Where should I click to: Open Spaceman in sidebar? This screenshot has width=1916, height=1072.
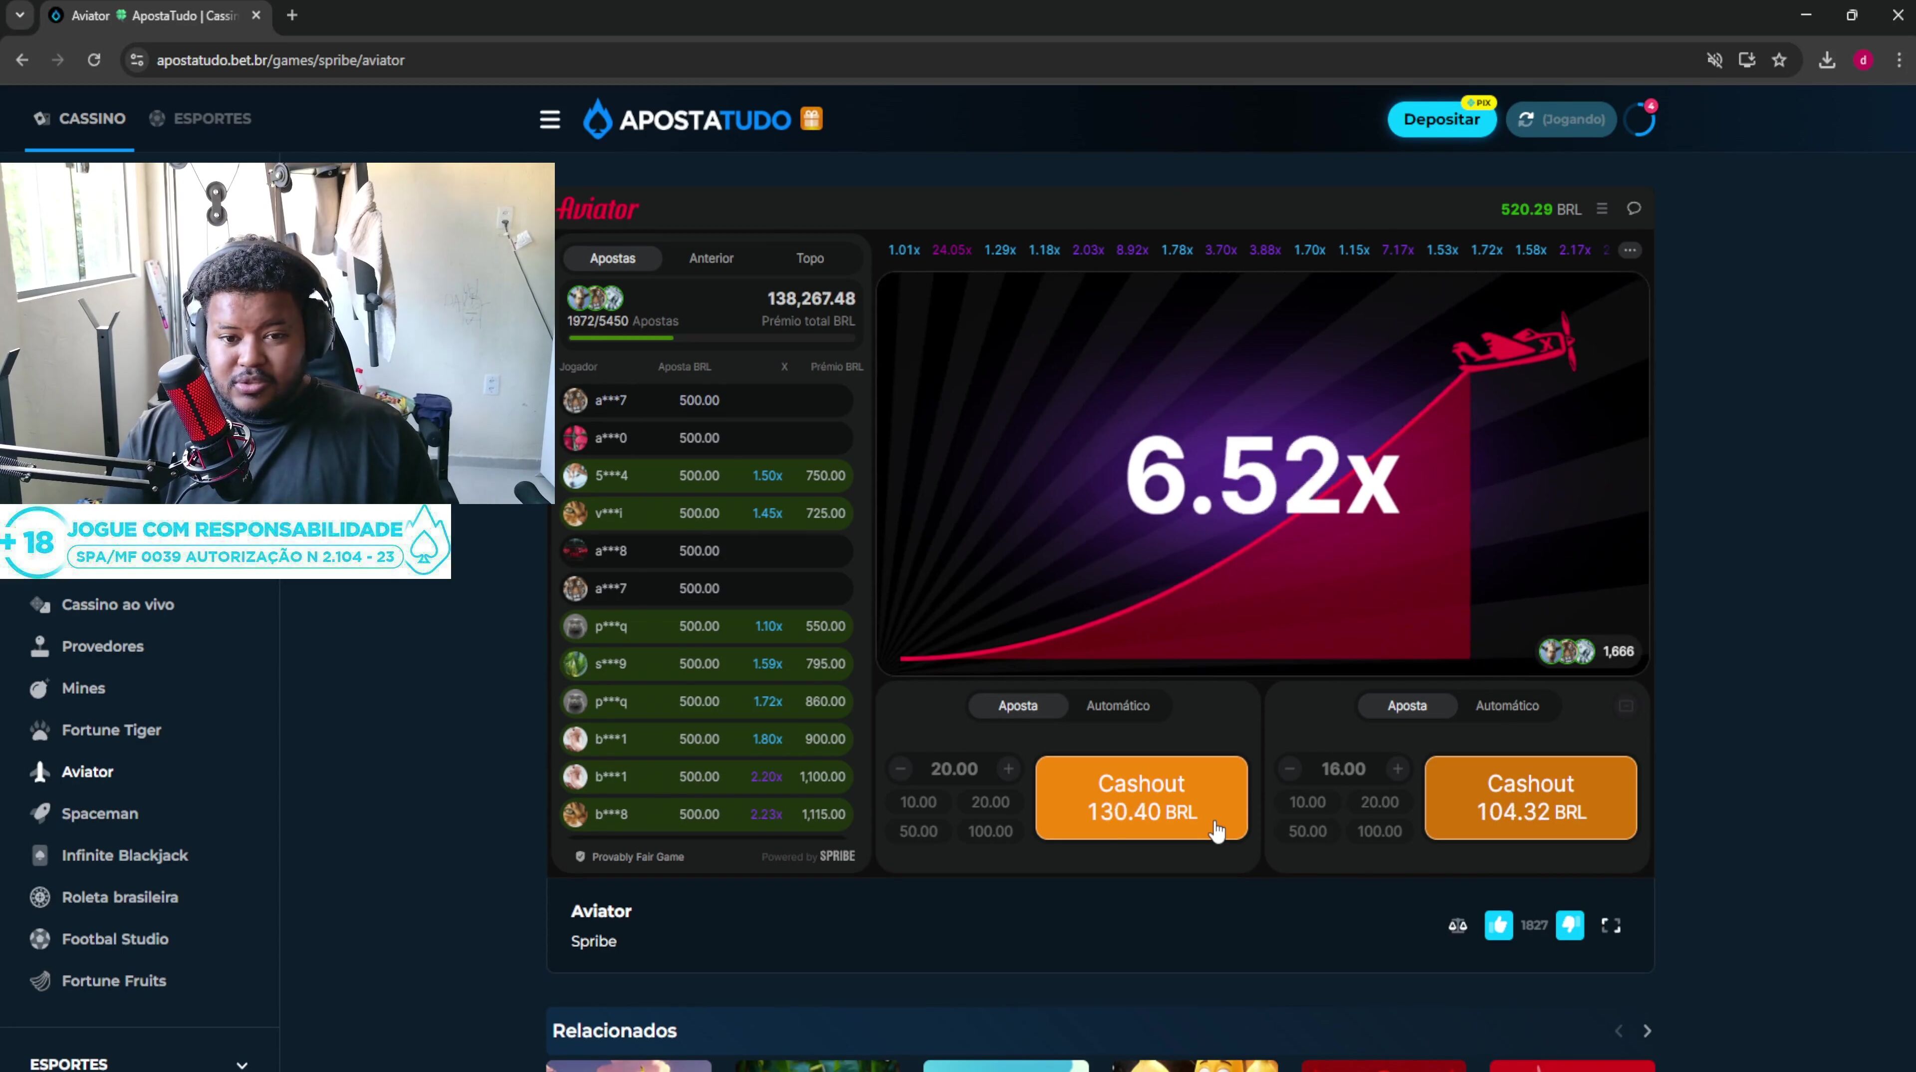tap(100, 813)
